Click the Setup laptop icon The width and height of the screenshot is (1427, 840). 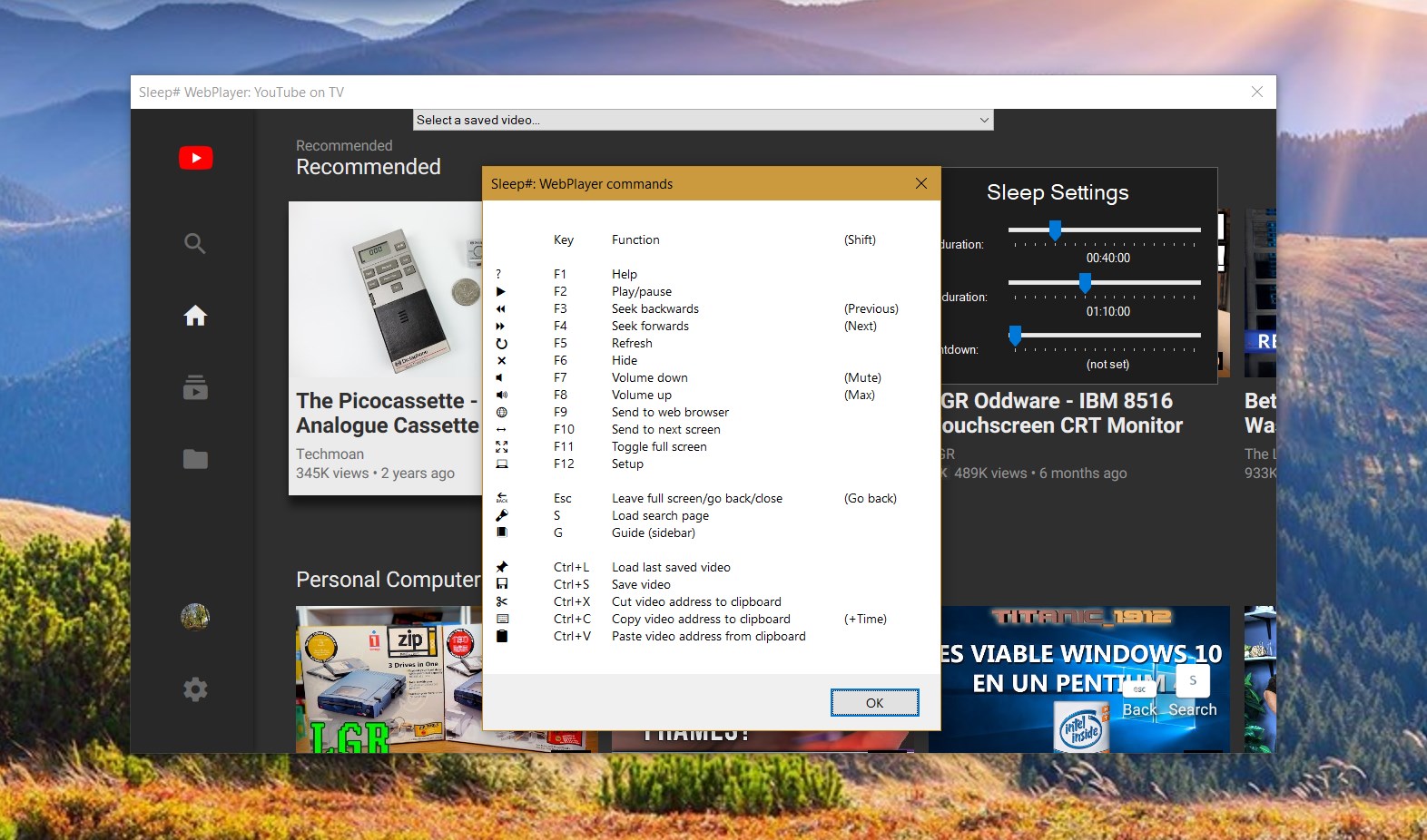pyautogui.click(x=501, y=464)
